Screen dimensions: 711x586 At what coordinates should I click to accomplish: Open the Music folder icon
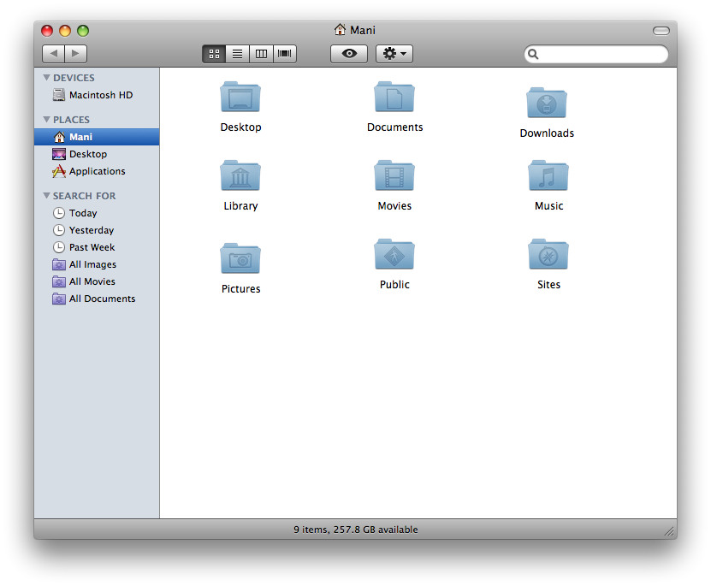(548, 175)
